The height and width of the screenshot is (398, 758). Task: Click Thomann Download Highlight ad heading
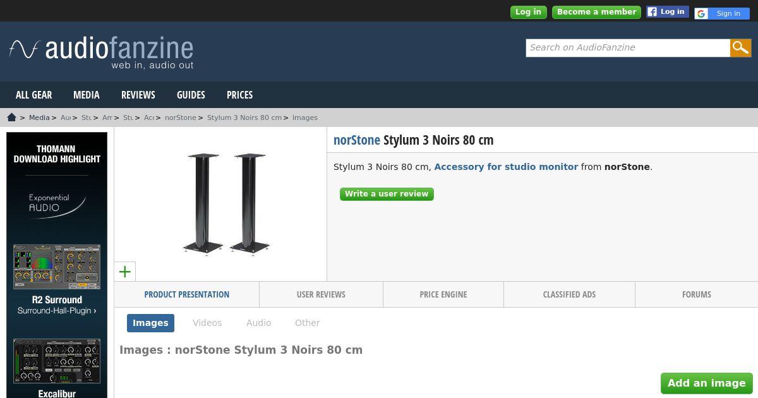pos(57,154)
